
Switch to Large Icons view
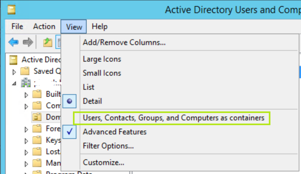point(102,59)
